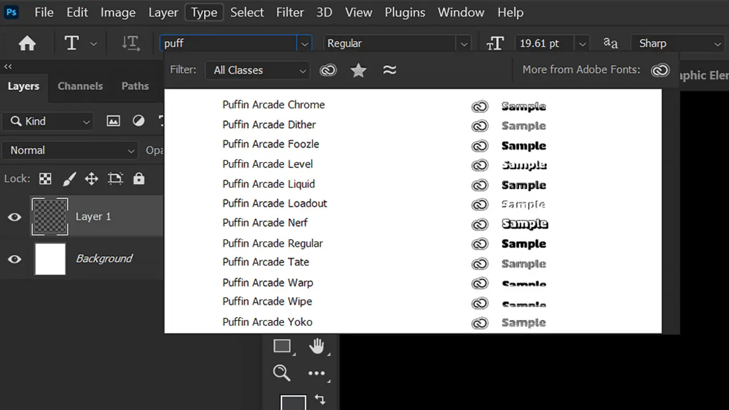Open the All Classes filter dropdown

257,70
